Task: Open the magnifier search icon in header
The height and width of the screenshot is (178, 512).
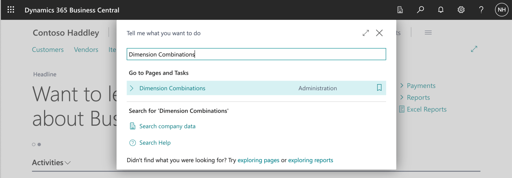Action: [420, 10]
